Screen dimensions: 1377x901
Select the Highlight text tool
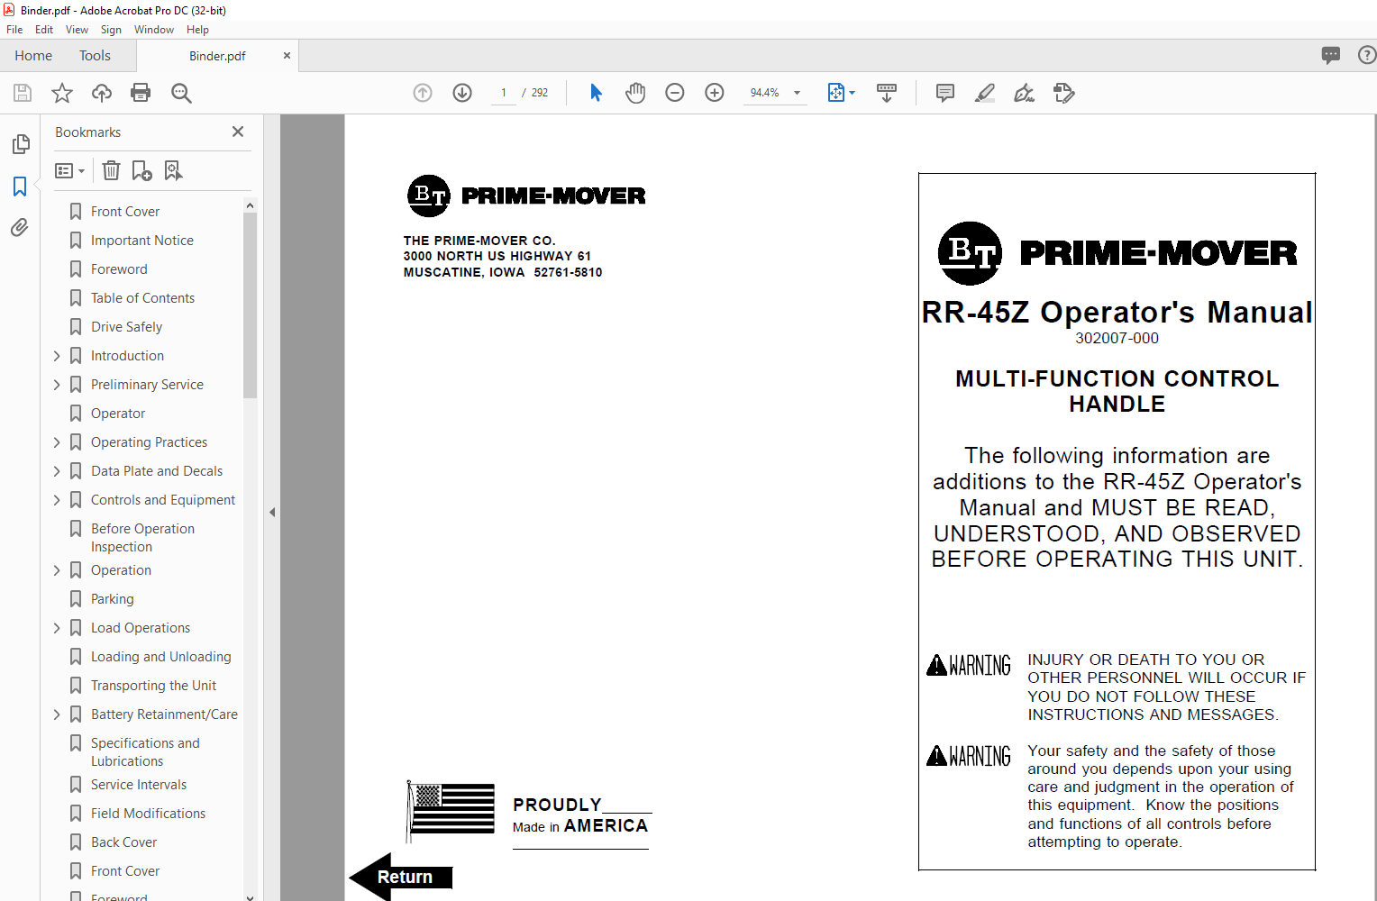click(985, 93)
